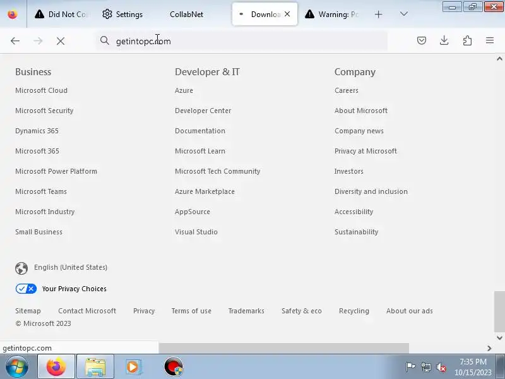Click the muted volume icon in tray
505x379 pixels.
tap(441, 367)
